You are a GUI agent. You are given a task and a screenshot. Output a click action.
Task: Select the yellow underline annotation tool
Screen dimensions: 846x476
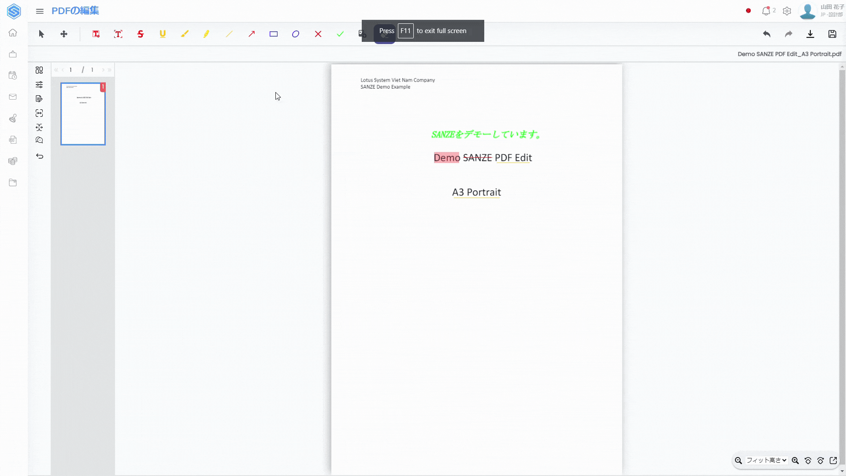(x=163, y=34)
